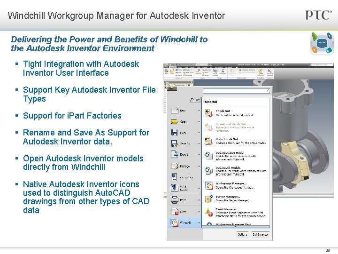Viewport: 338px width, 254px height.
Task: Click the "Windchill" heading in the menu panel
Action: tap(211, 102)
